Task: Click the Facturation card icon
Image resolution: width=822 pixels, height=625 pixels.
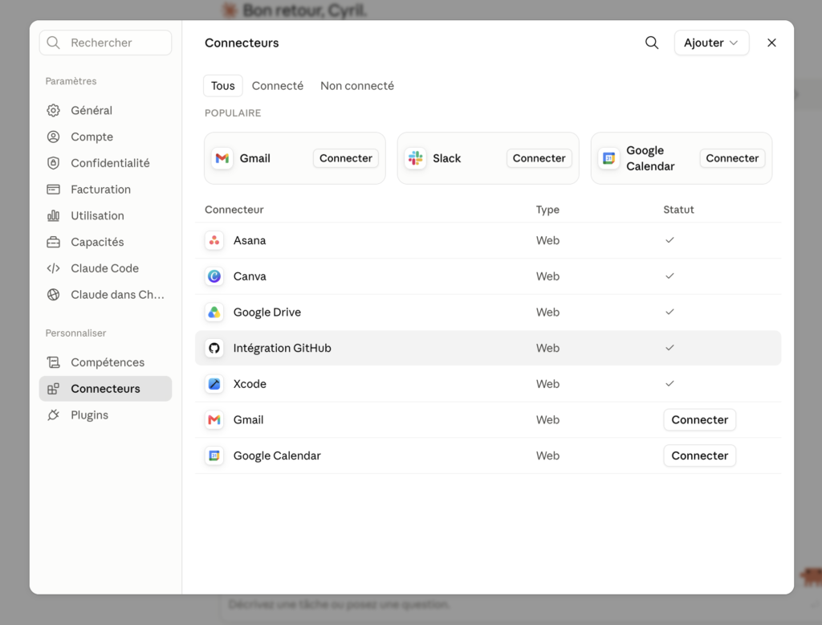Action: tap(54, 189)
